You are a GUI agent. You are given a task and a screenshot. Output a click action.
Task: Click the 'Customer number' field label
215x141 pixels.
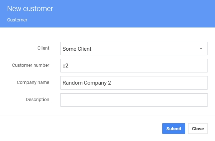point(30,65)
